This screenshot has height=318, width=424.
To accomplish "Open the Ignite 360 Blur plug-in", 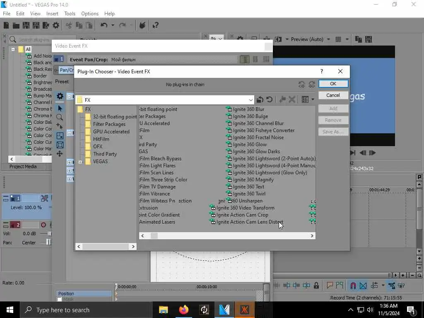I will tap(245, 109).
